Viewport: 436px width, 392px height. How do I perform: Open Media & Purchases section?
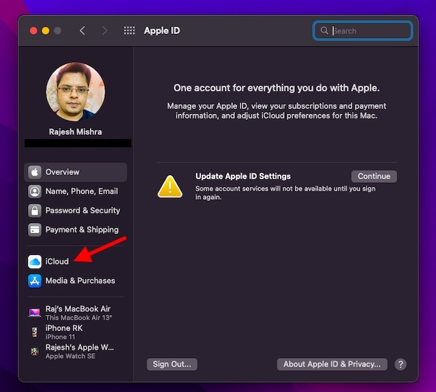click(x=76, y=281)
